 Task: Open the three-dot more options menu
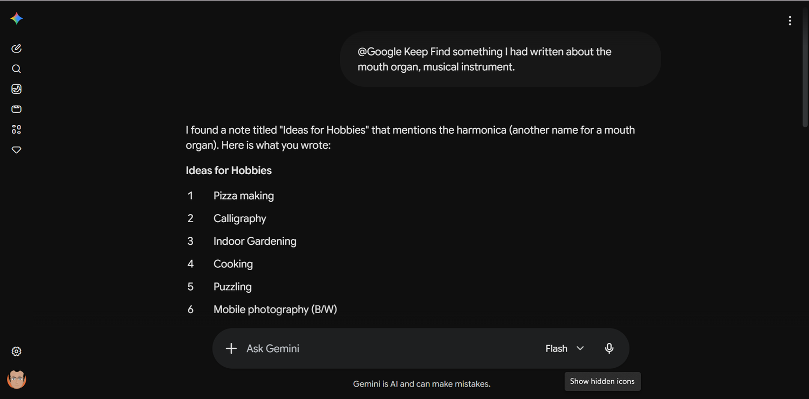click(790, 20)
